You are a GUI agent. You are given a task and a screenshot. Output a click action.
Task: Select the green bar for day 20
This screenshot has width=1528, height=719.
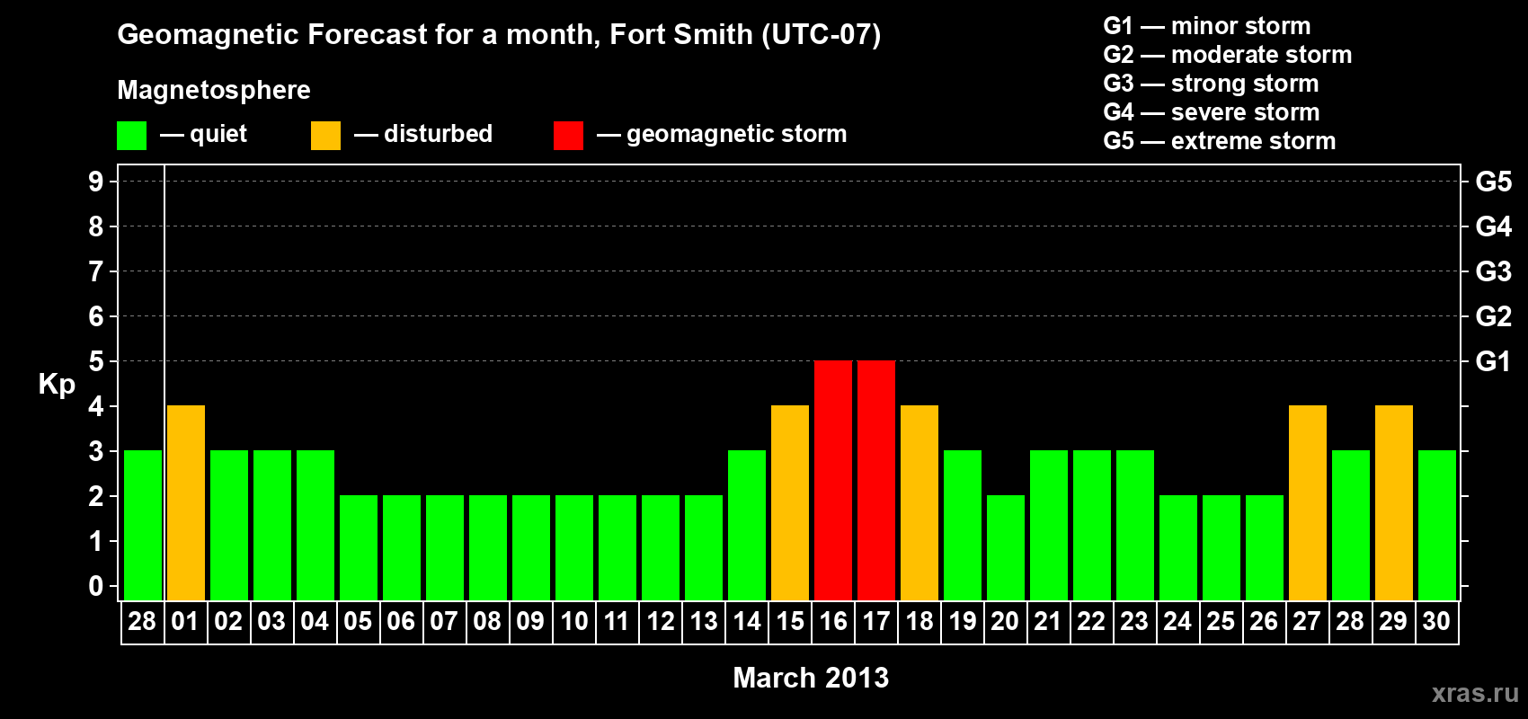[1006, 547]
